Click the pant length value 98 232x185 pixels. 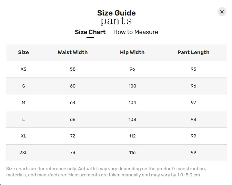coord(193,119)
